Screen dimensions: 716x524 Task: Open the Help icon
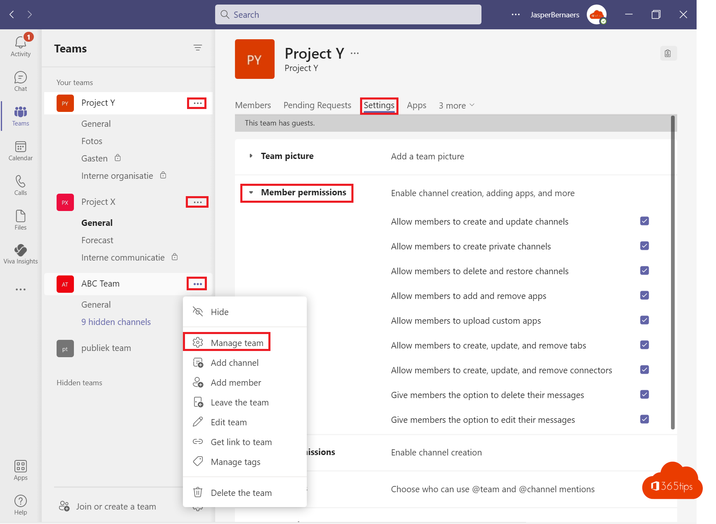pyautogui.click(x=20, y=505)
